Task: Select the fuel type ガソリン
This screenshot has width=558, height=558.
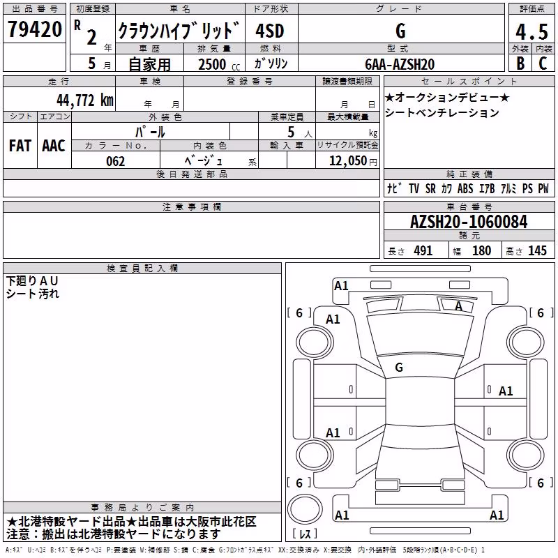Action: (271, 63)
